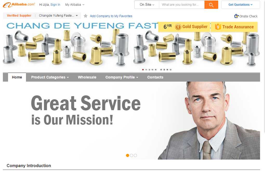Click the Alibaba.com logo
265x171 pixels.
pos(19,5)
